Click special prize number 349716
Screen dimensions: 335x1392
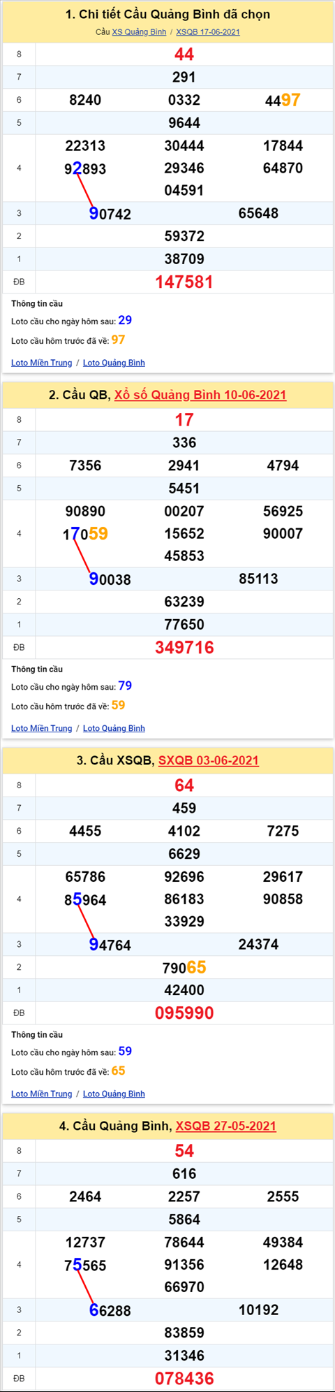click(184, 648)
